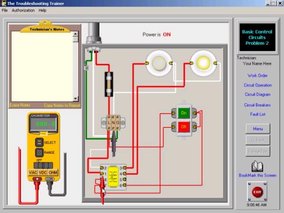Click the On button's left terminal
This screenshot has width=284, height=213.
173,113
